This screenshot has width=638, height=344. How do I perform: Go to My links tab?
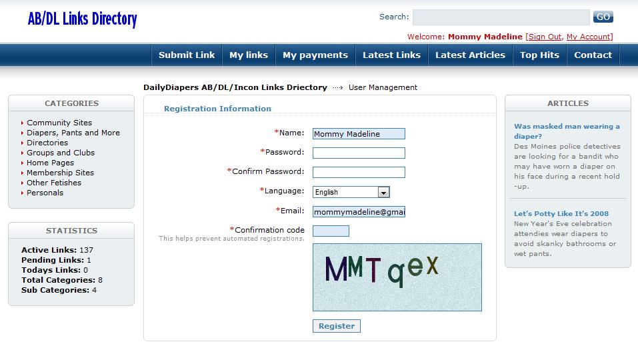tap(249, 55)
